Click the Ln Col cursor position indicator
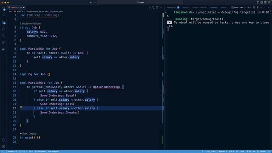Viewport: 272px width, 153px height. [211, 151]
